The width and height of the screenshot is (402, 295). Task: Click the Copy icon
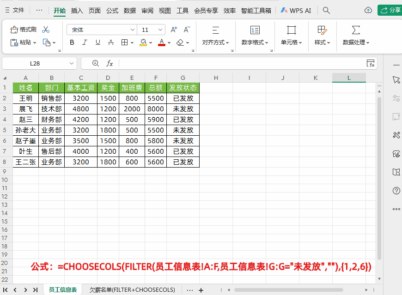click(46, 42)
